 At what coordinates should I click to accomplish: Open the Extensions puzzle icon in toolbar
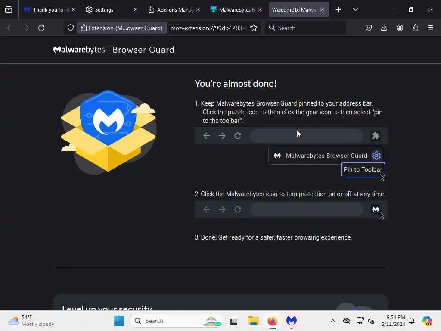tap(415, 28)
